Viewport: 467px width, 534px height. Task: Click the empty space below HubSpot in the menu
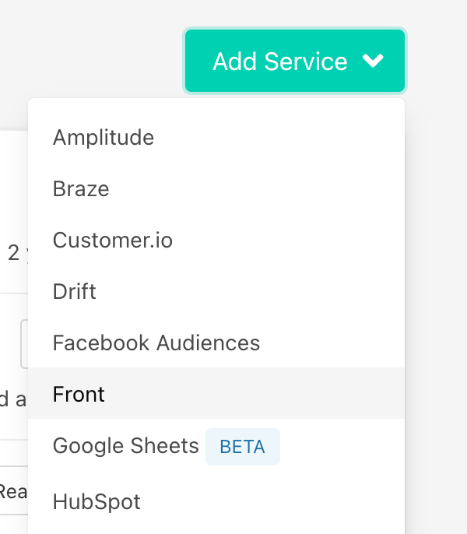216,527
